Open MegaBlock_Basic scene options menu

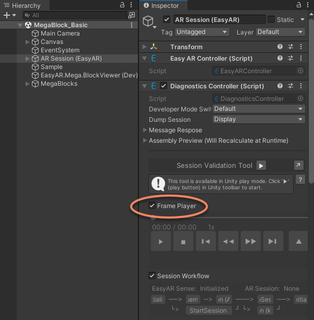[x=132, y=25]
